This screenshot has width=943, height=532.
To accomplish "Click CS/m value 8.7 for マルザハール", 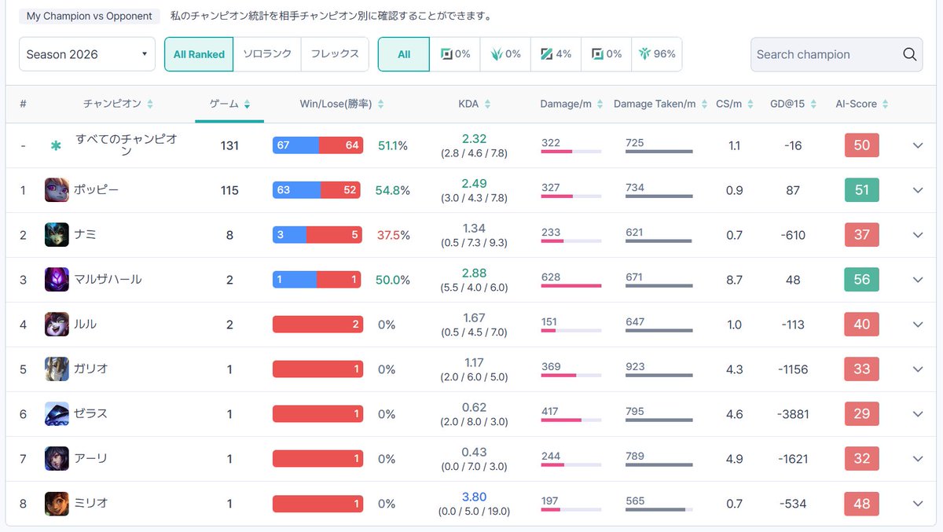I will [x=734, y=280].
